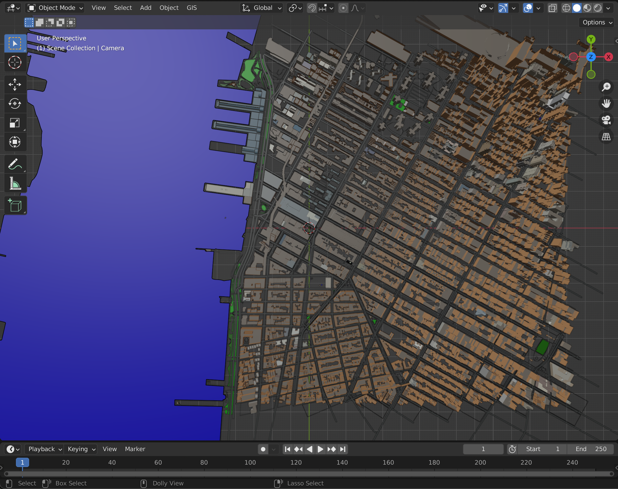Open pivot point dropdown
The width and height of the screenshot is (618, 489).
295,8
